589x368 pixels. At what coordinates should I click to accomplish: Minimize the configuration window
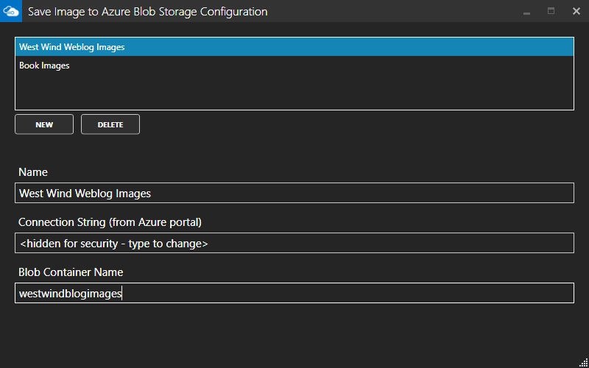pyautogui.click(x=526, y=12)
